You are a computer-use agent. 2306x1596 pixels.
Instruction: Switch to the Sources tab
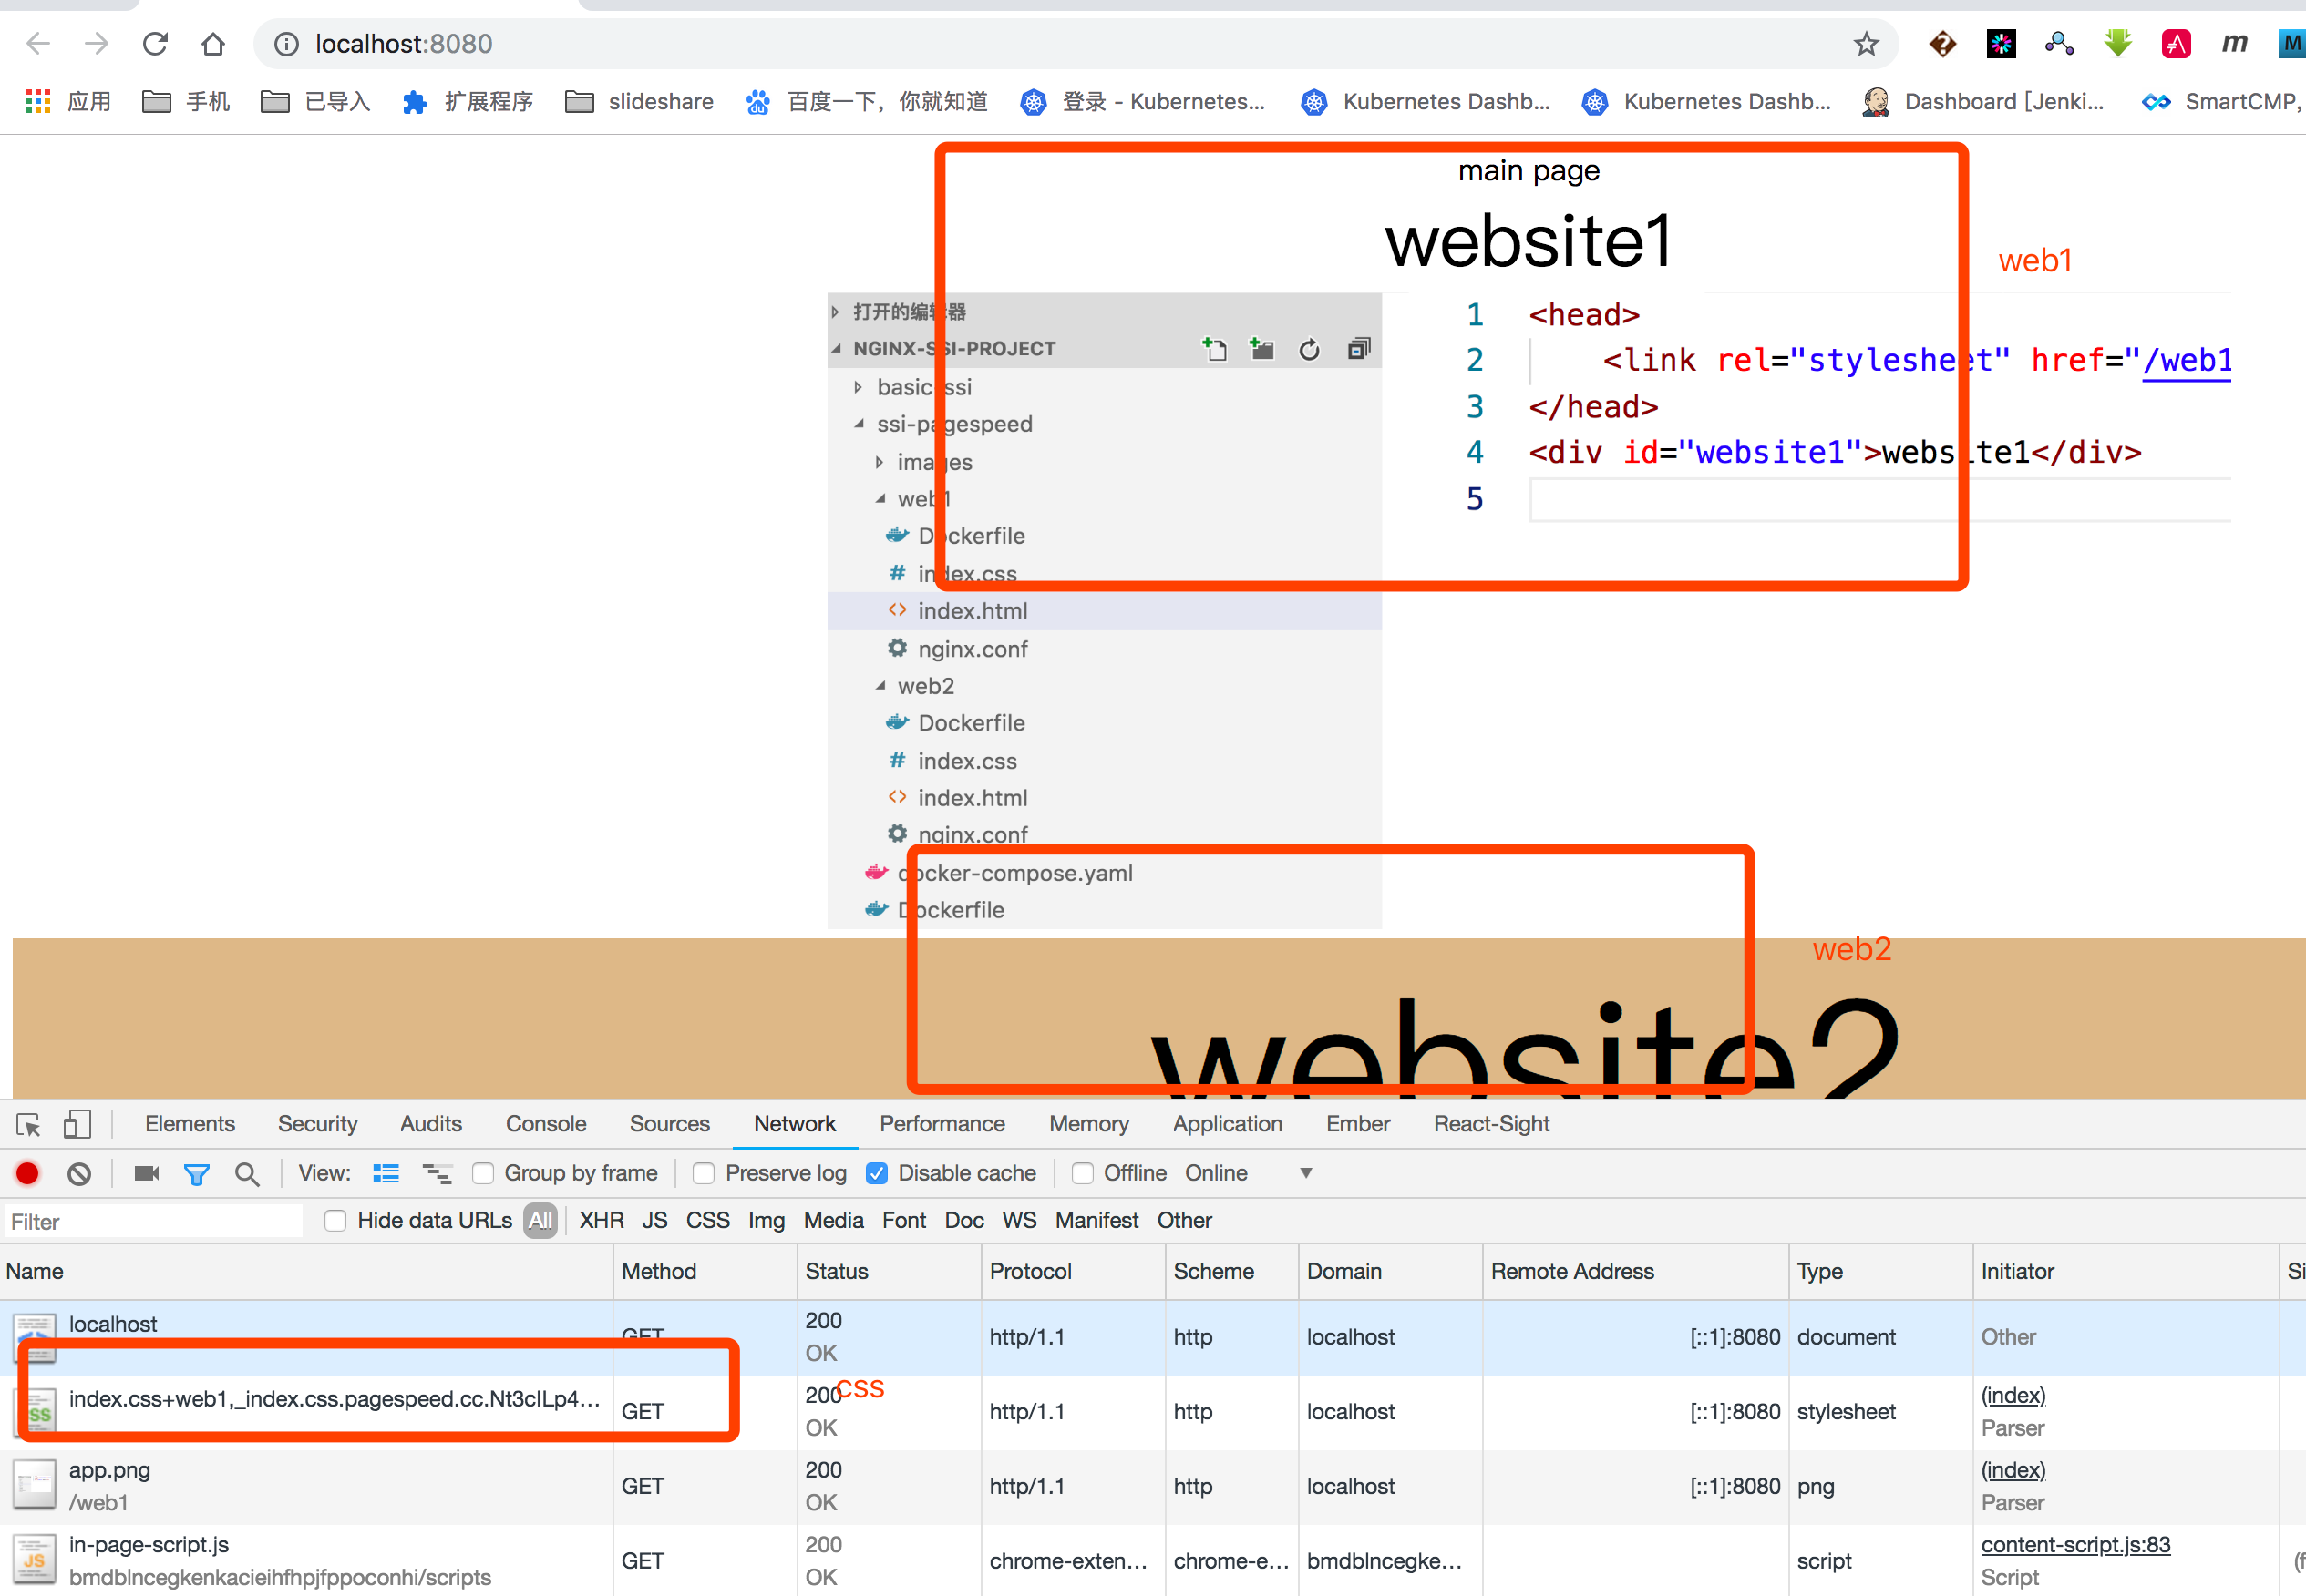point(669,1124)
